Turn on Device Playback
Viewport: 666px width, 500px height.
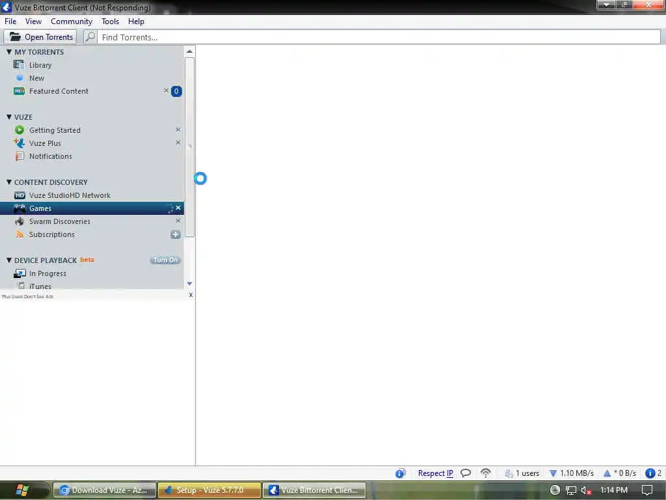[166, 260]
